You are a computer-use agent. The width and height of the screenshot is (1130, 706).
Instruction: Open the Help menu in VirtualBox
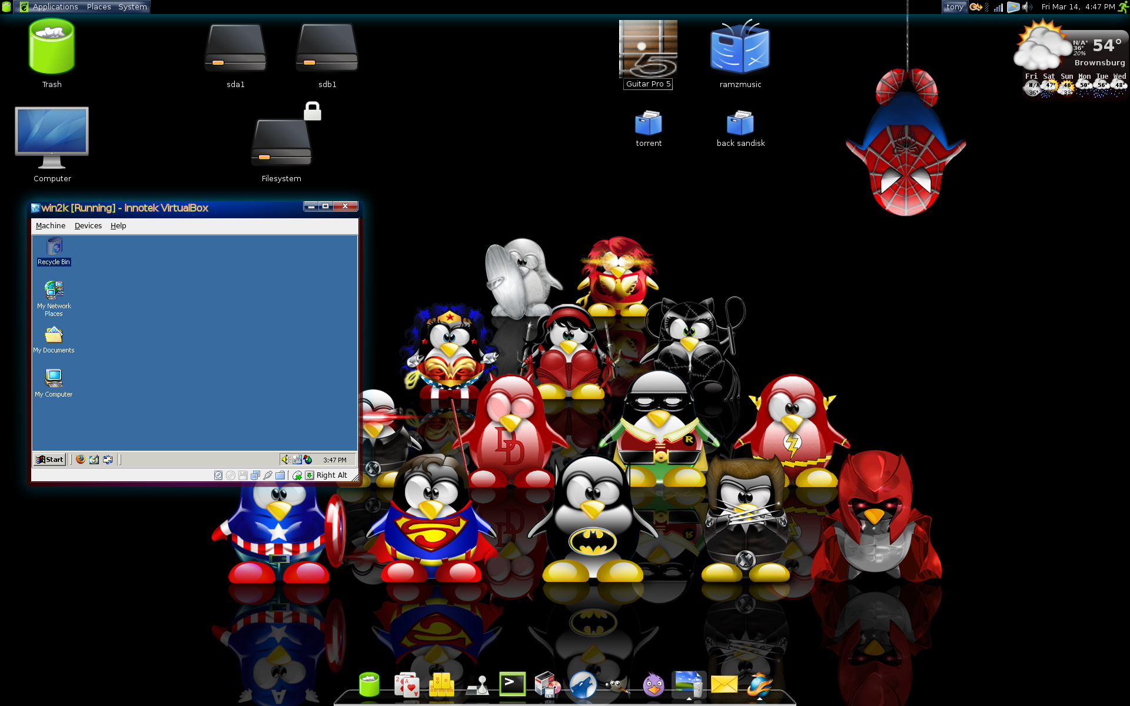pyautogui.click(x=118, y=226)
